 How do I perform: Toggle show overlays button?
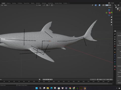coord(100,5)
